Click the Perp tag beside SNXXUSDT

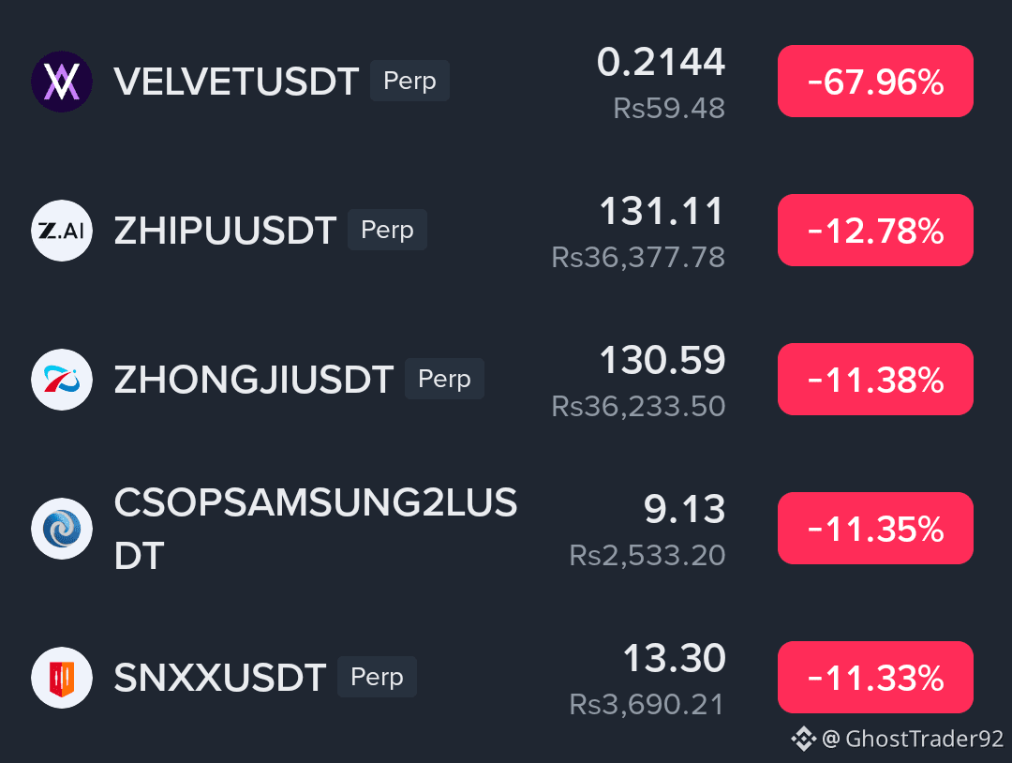coord(377,677)
